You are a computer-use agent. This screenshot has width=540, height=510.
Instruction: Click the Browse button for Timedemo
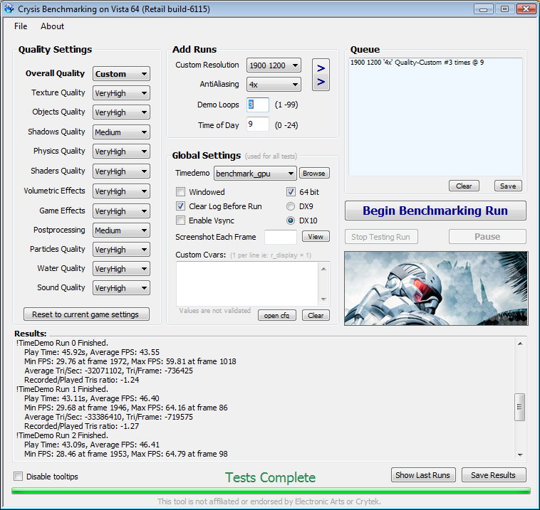coord(314,174)
